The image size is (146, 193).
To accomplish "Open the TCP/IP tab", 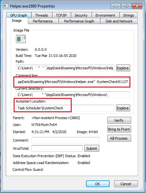I will click(61, 15).
